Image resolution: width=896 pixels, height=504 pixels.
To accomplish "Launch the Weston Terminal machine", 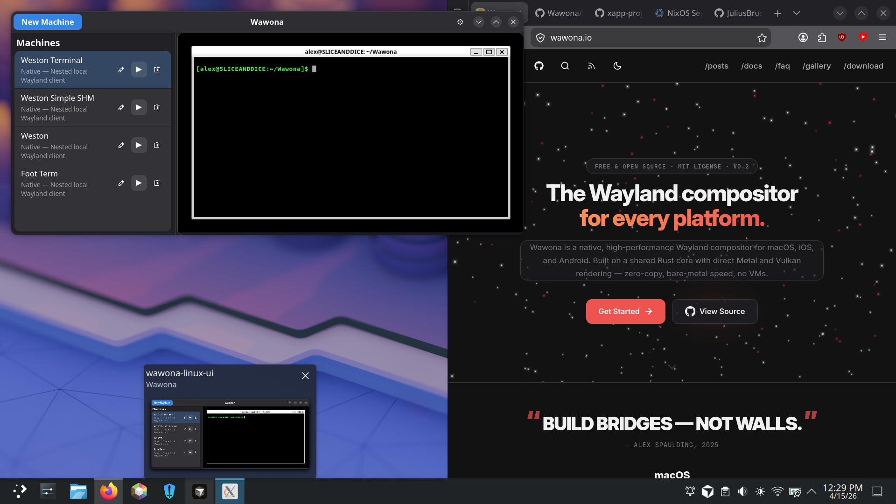I will point(139,70).
